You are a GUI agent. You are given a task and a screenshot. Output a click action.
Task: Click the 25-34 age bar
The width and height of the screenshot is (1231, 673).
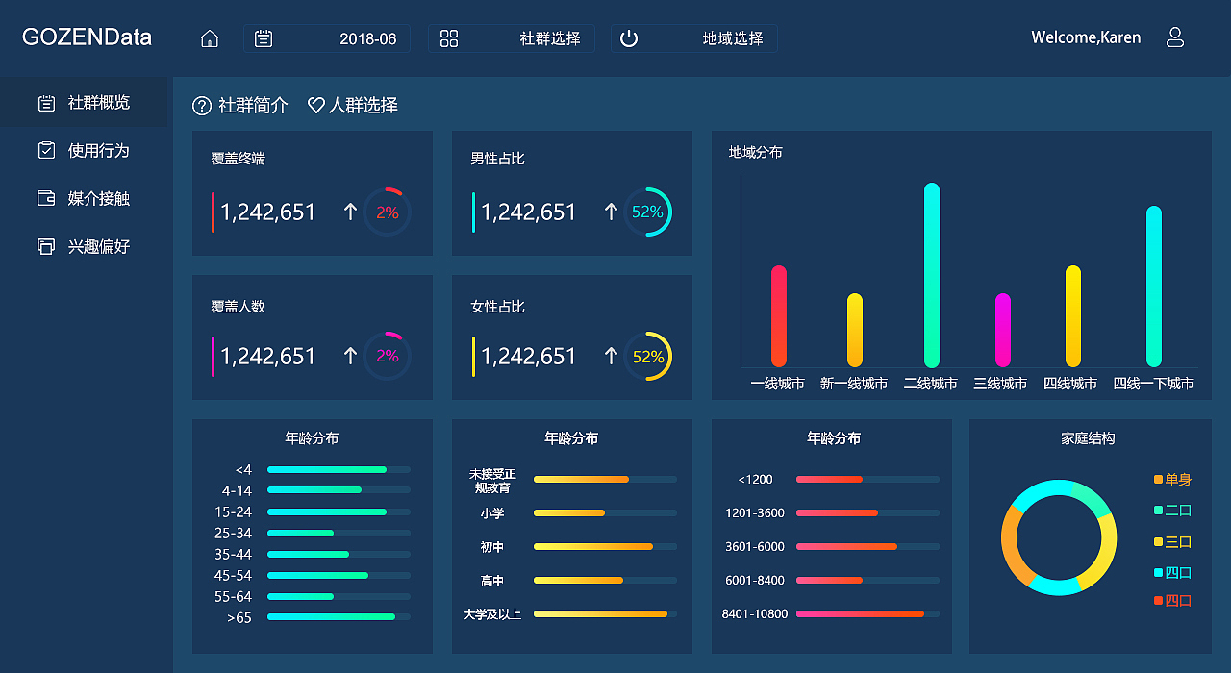pos(339,533)
